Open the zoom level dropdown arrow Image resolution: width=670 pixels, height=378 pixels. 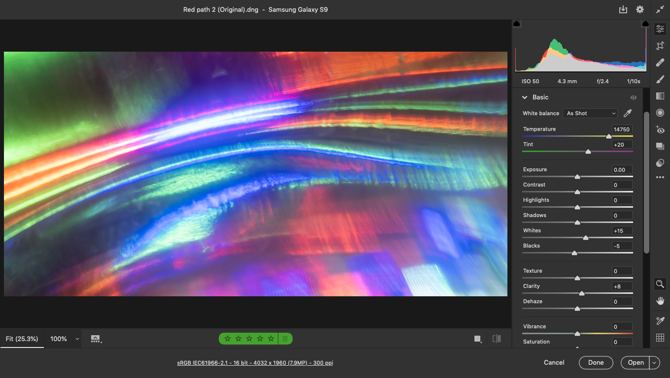(x=77, y=339)
